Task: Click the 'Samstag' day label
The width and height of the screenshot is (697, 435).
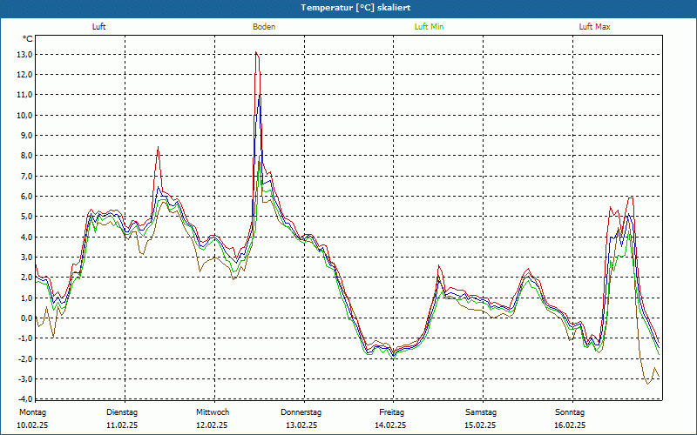Action: 481,412
